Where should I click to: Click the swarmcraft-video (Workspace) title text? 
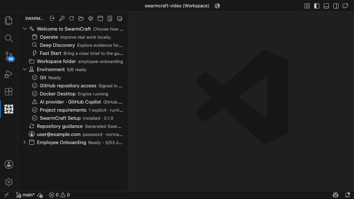click(177, 6)
